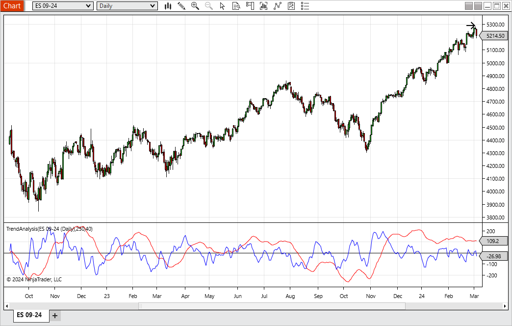Click the horizontal scrollbar right arrow
512x326 pixels.
pos(505,306)
